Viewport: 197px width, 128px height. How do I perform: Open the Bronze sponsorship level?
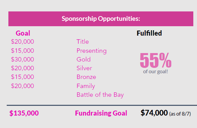coord(86,77)
